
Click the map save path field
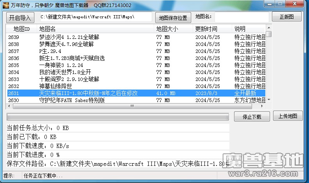click(96, 17)
